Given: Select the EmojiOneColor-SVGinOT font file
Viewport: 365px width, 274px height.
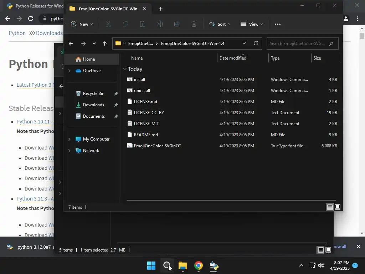Looking at the screenshot, I should pos(231,146).
